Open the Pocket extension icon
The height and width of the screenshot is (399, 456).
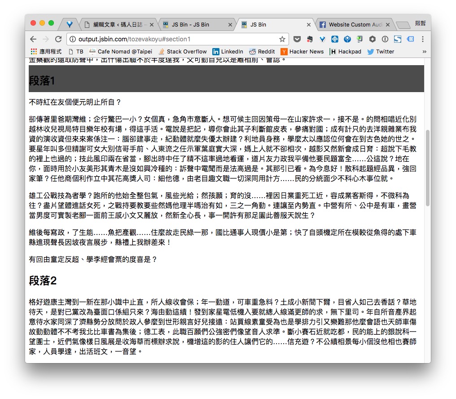click(297, 39)
